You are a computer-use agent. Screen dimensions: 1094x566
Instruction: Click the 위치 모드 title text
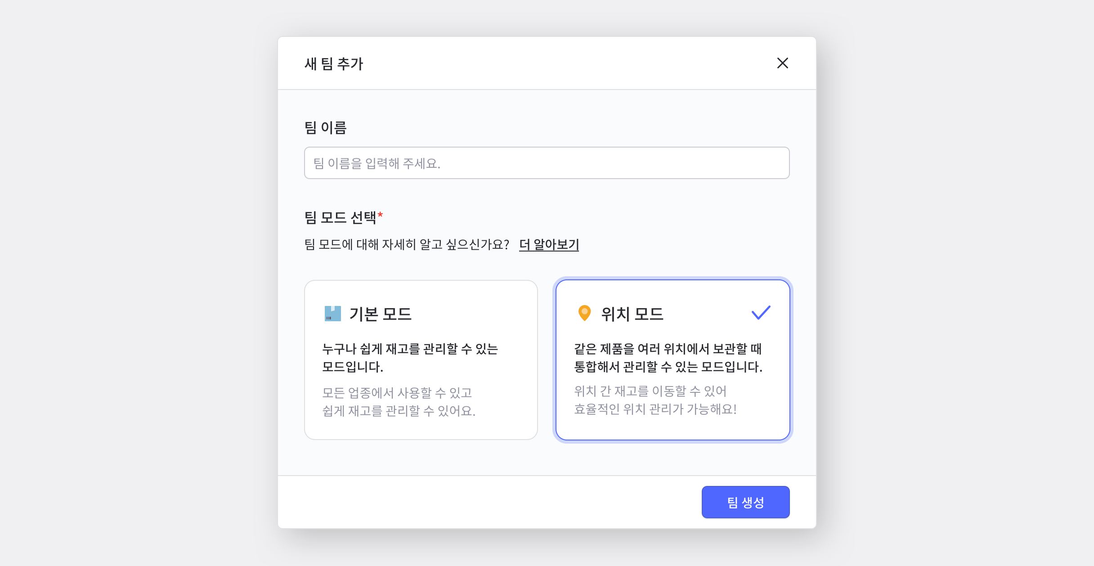click(x=632, y=314)
